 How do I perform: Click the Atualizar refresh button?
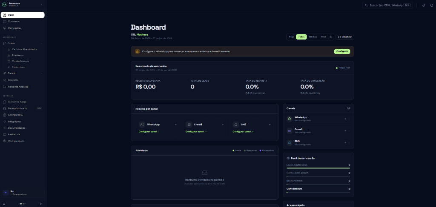tap(345, 37)
